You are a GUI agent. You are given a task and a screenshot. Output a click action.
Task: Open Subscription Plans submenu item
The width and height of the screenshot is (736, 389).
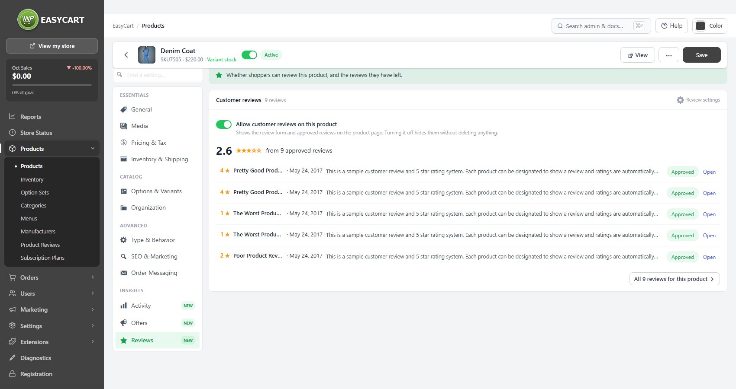(x=42, y=258)
